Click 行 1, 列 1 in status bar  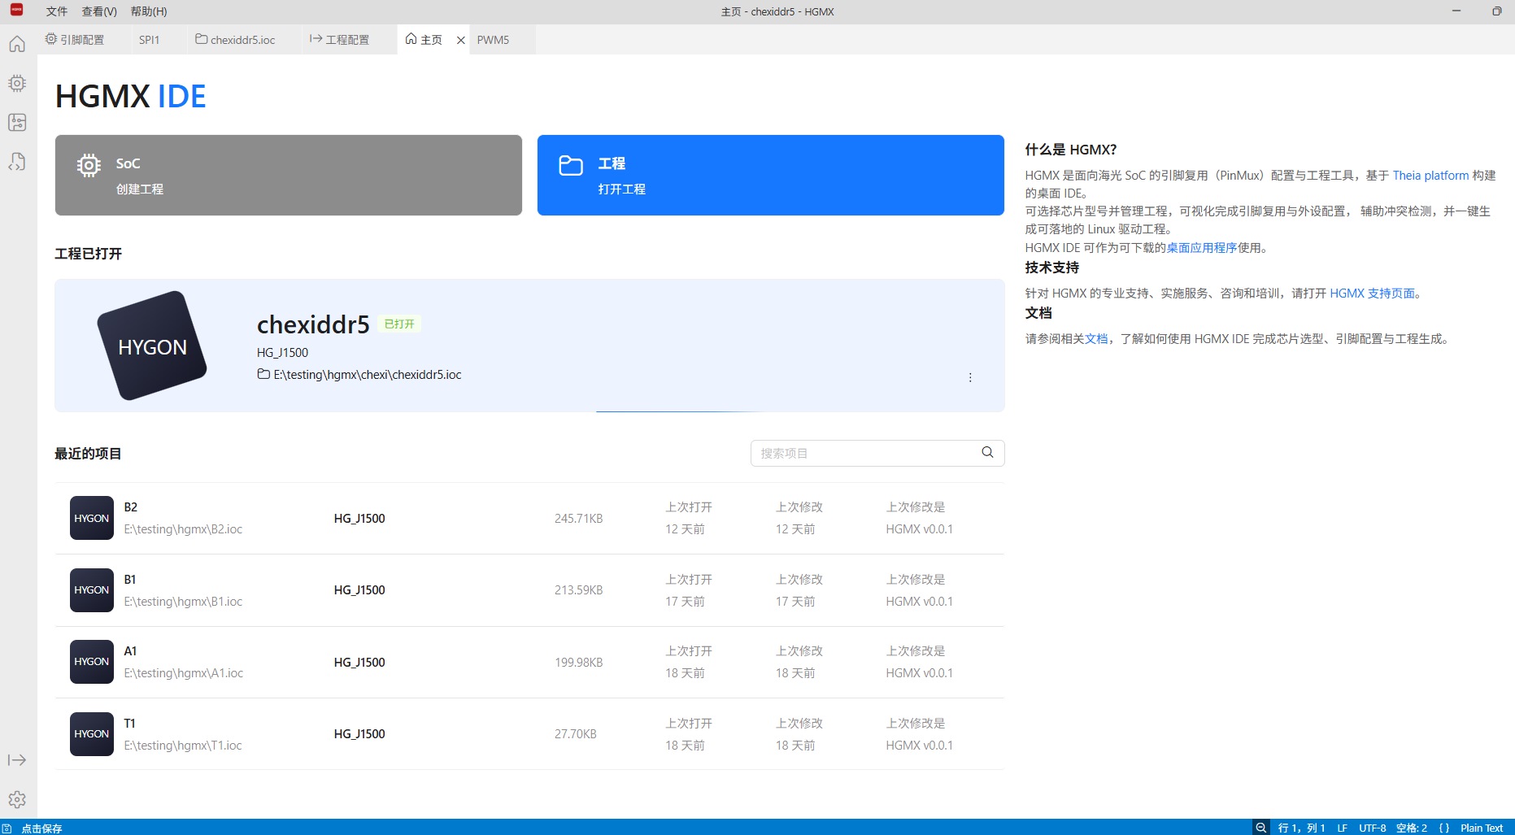click(1301, 828)
